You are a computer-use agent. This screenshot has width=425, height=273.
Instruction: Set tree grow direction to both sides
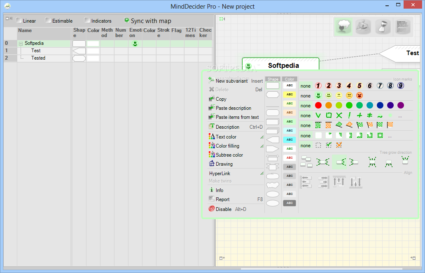point(323,162)
